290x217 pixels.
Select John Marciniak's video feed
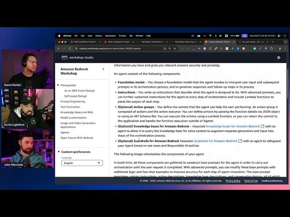(28, 149)
